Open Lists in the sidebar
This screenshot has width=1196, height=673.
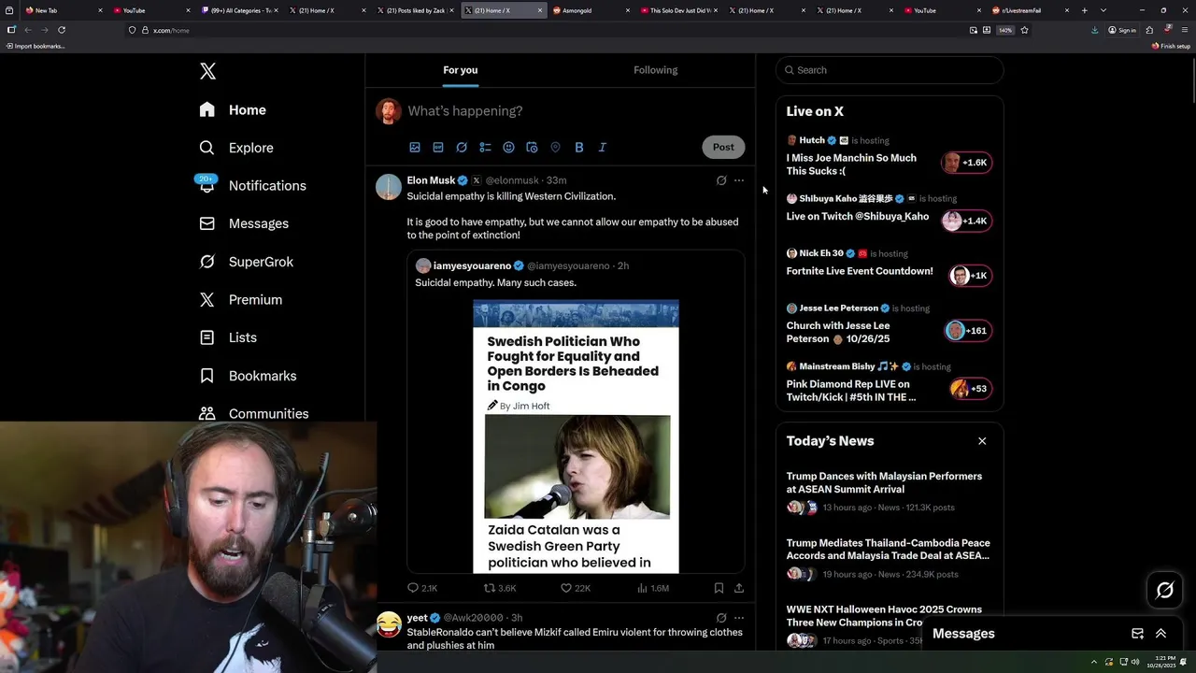tap(228, 337)
